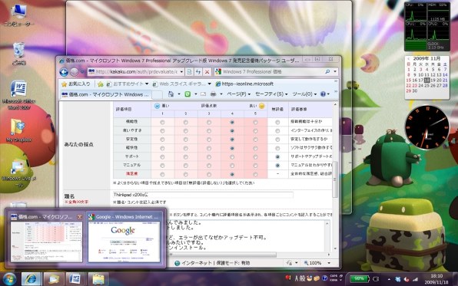This screenshot has height=286, width=458.
Task: Expand the おすすめサイト dropdown arrow
Action: tap(147, 84)
